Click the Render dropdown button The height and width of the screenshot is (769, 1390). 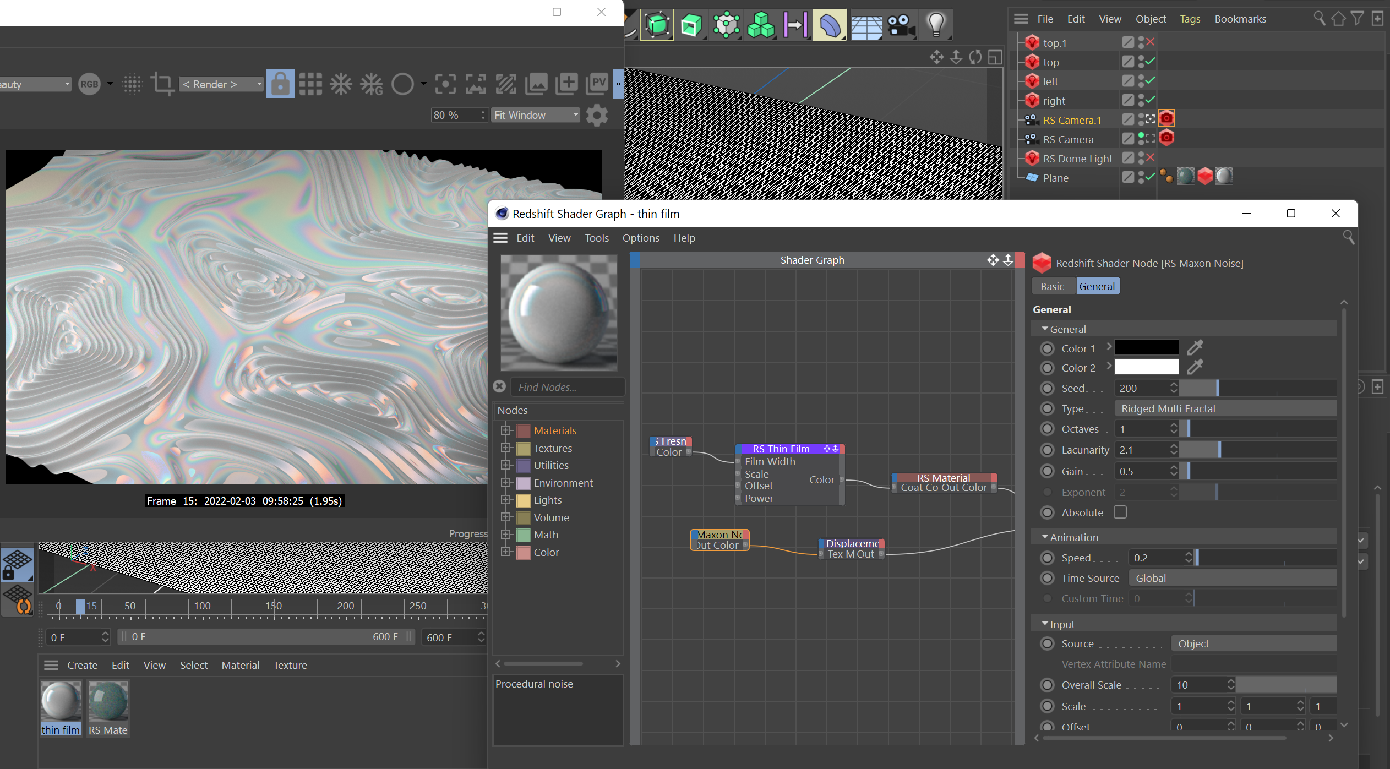(221, 84)
